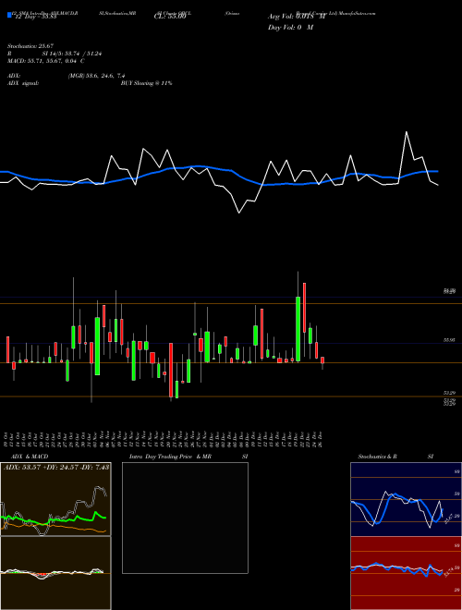Select the 'Avg Vol' reading at top
The image size is (462, 610).
click(x=297, y=17)
